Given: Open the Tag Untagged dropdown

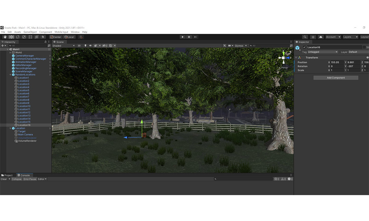Looking at the screenshot, I should click(322, 52).
